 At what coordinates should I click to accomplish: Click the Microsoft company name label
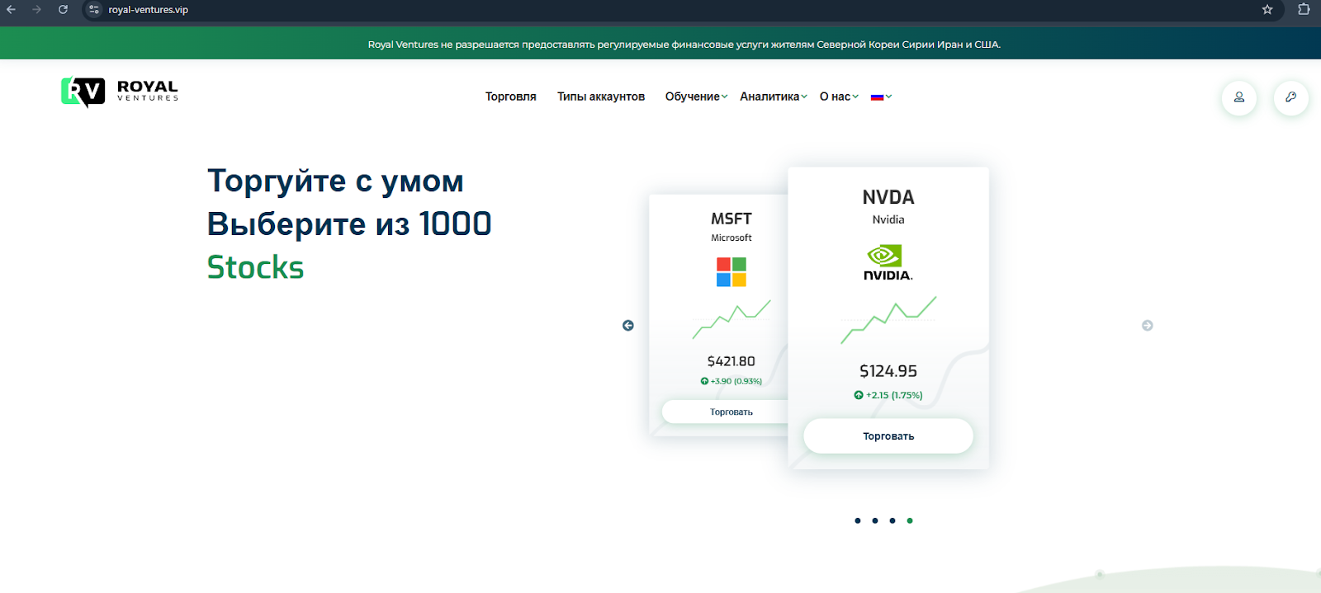[732, 238]
